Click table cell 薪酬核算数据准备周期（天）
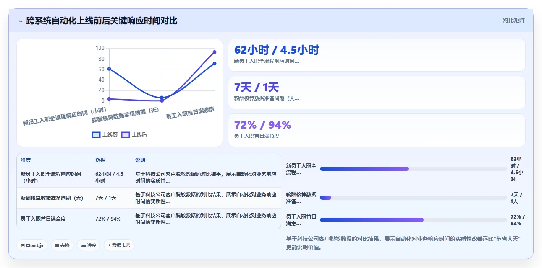 tap(54, 198)
